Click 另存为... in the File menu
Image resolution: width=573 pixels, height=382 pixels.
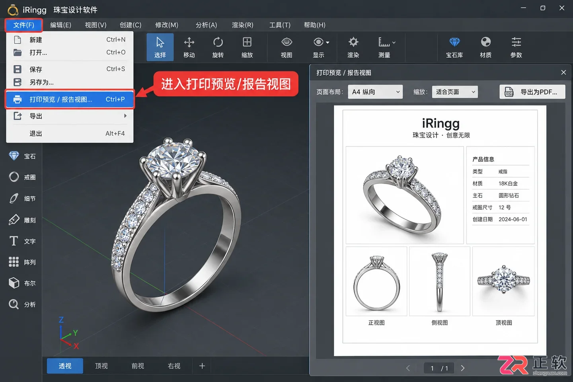click(x=70, y=82)
